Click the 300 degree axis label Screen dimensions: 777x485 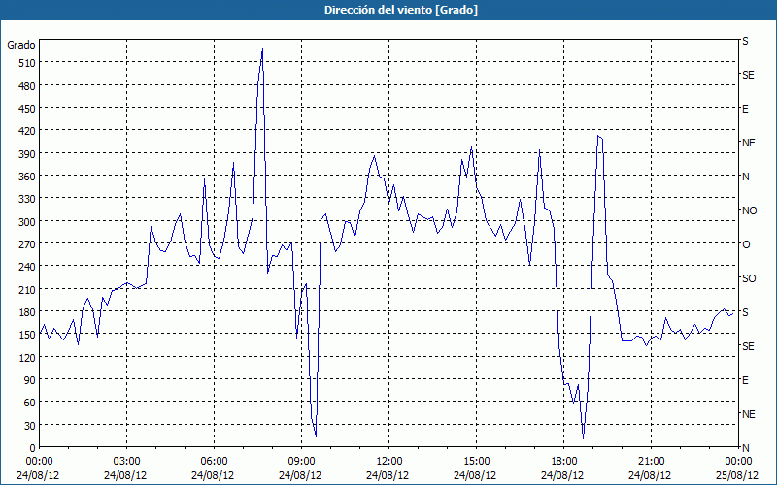27,222
